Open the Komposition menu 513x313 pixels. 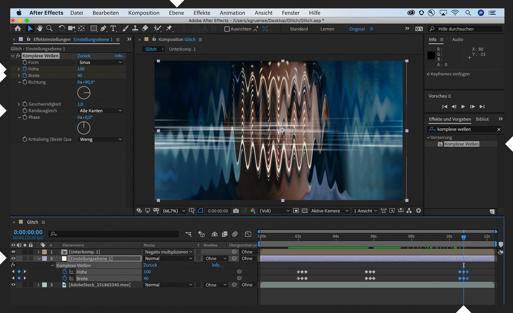coord(144,13)
